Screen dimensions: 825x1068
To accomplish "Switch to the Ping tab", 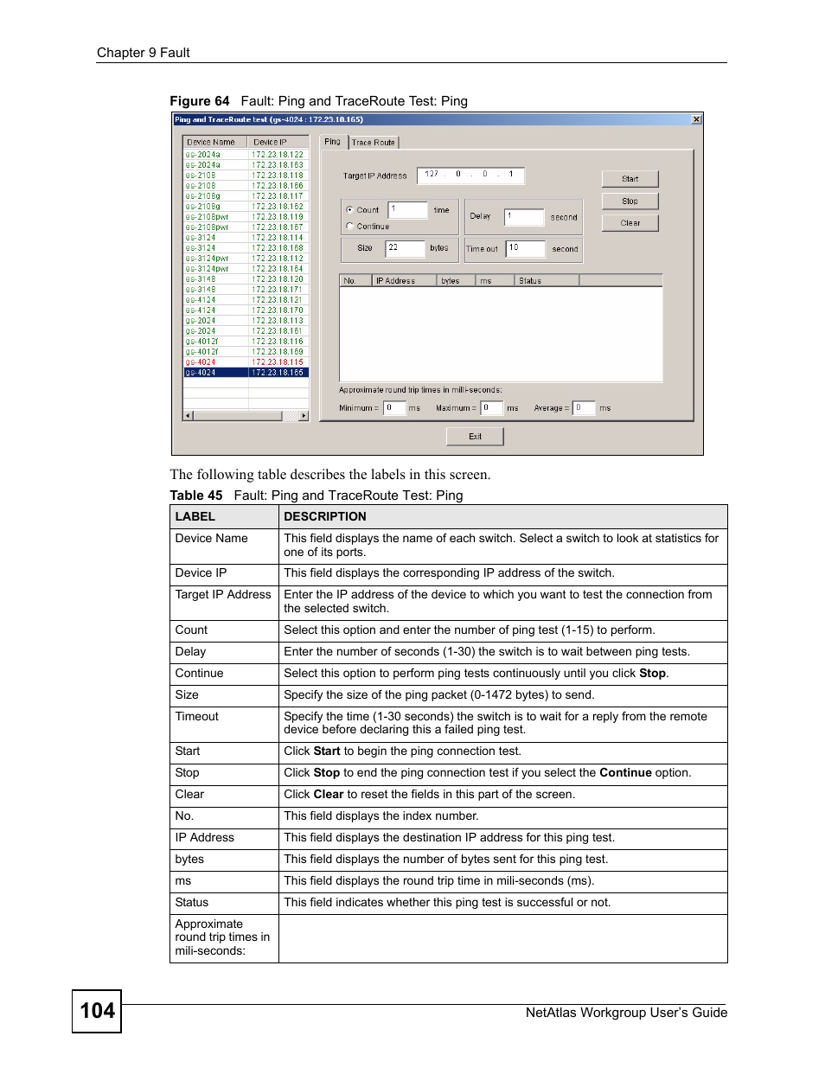I will (333, 142).
